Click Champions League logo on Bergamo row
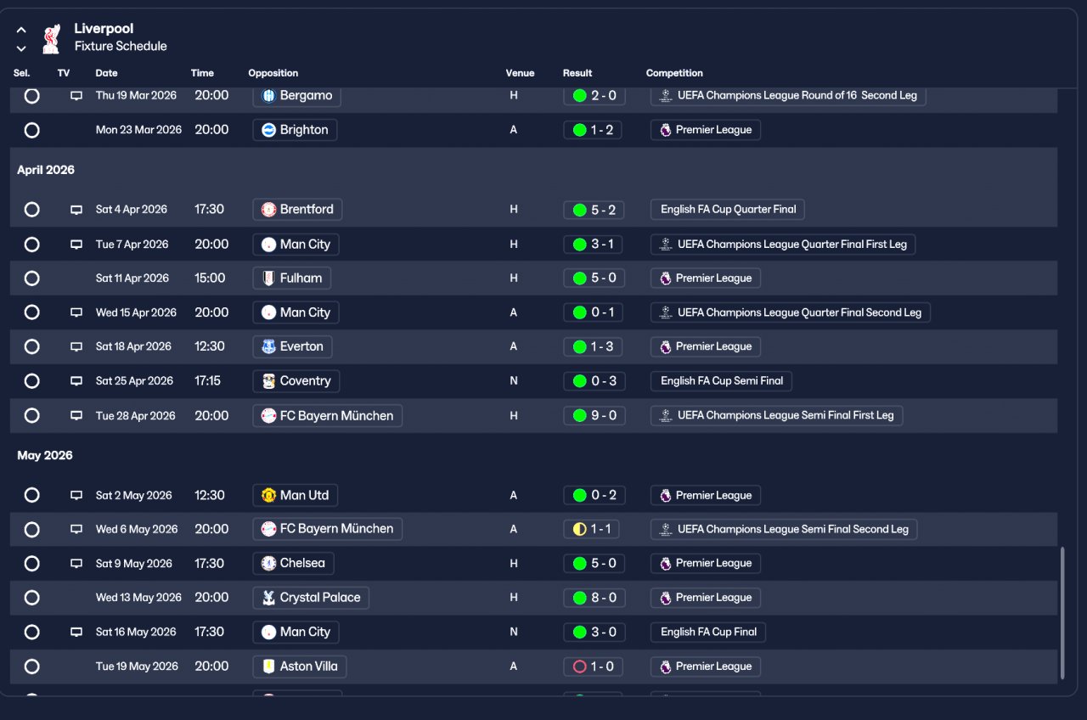The image size is (1087, 720). (x=666, y=96)
